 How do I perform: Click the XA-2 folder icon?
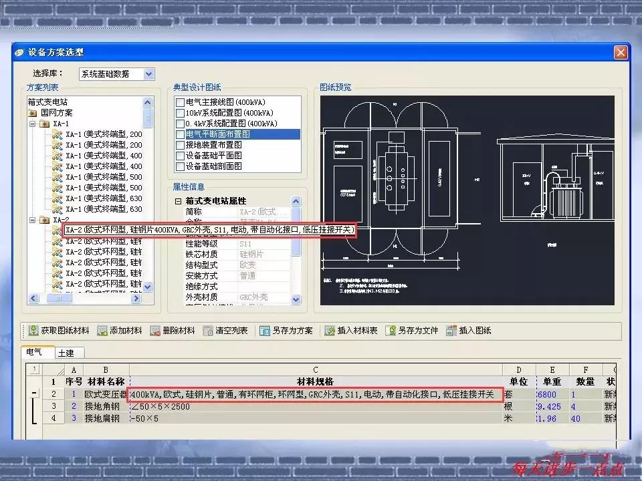(x=44, y=220)
